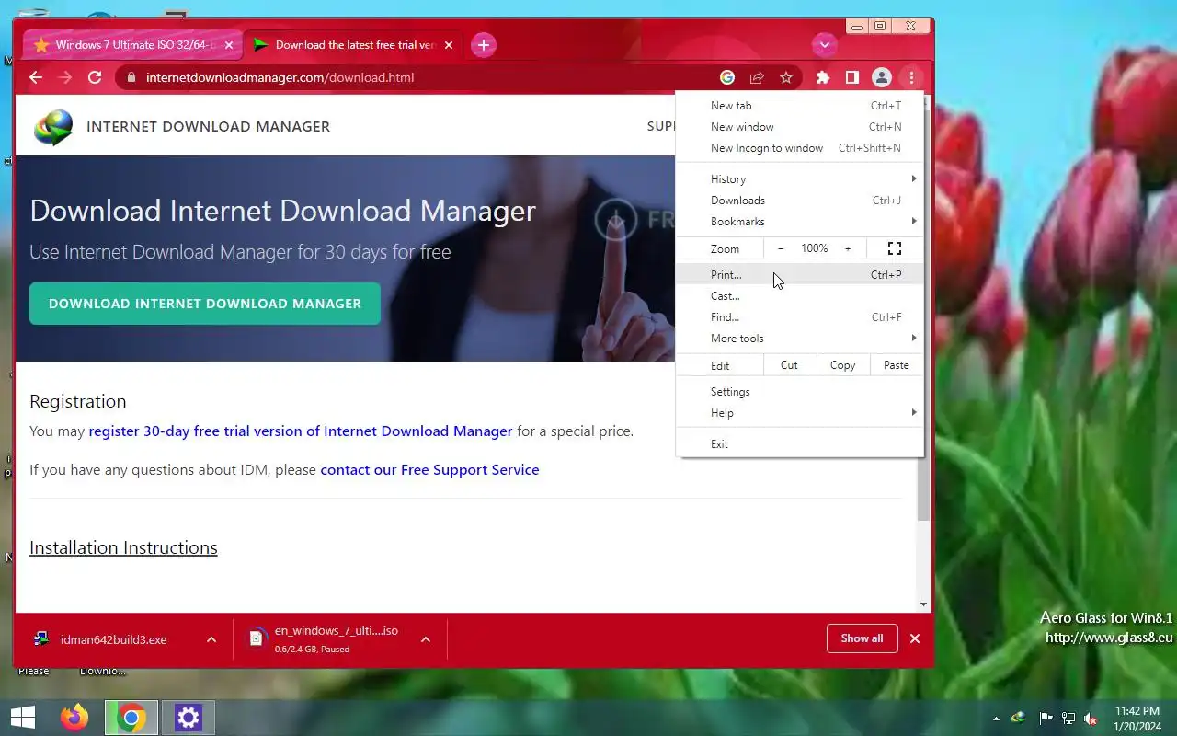Expand the Help submenu
This screenshot has height=736, width=1177.
tap(800, 413)
